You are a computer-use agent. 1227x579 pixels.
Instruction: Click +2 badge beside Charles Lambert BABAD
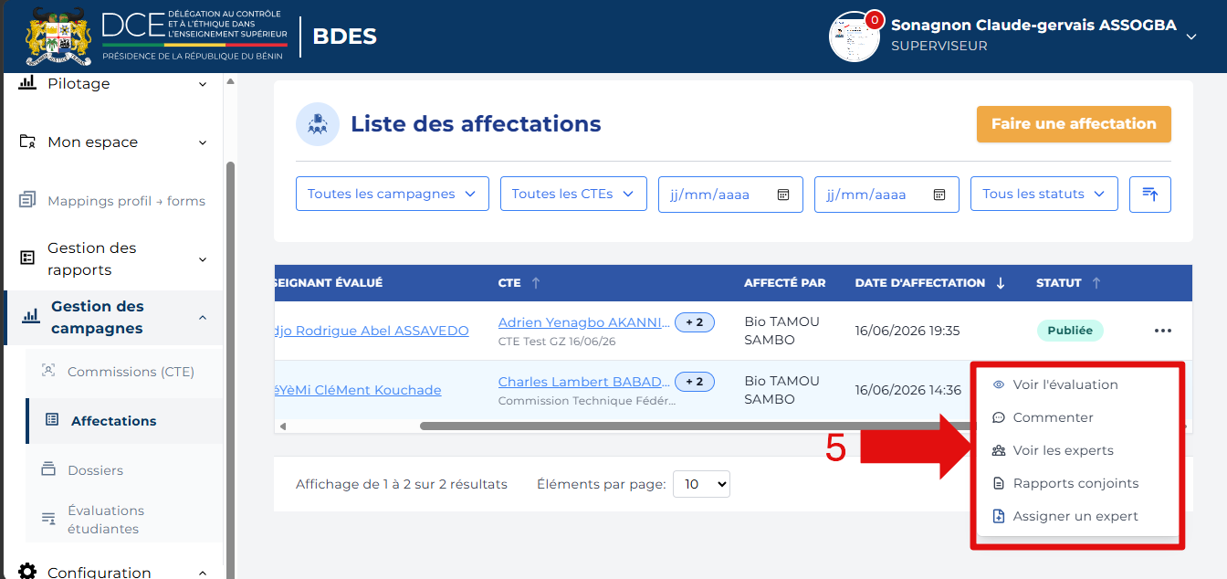[695, 382]
